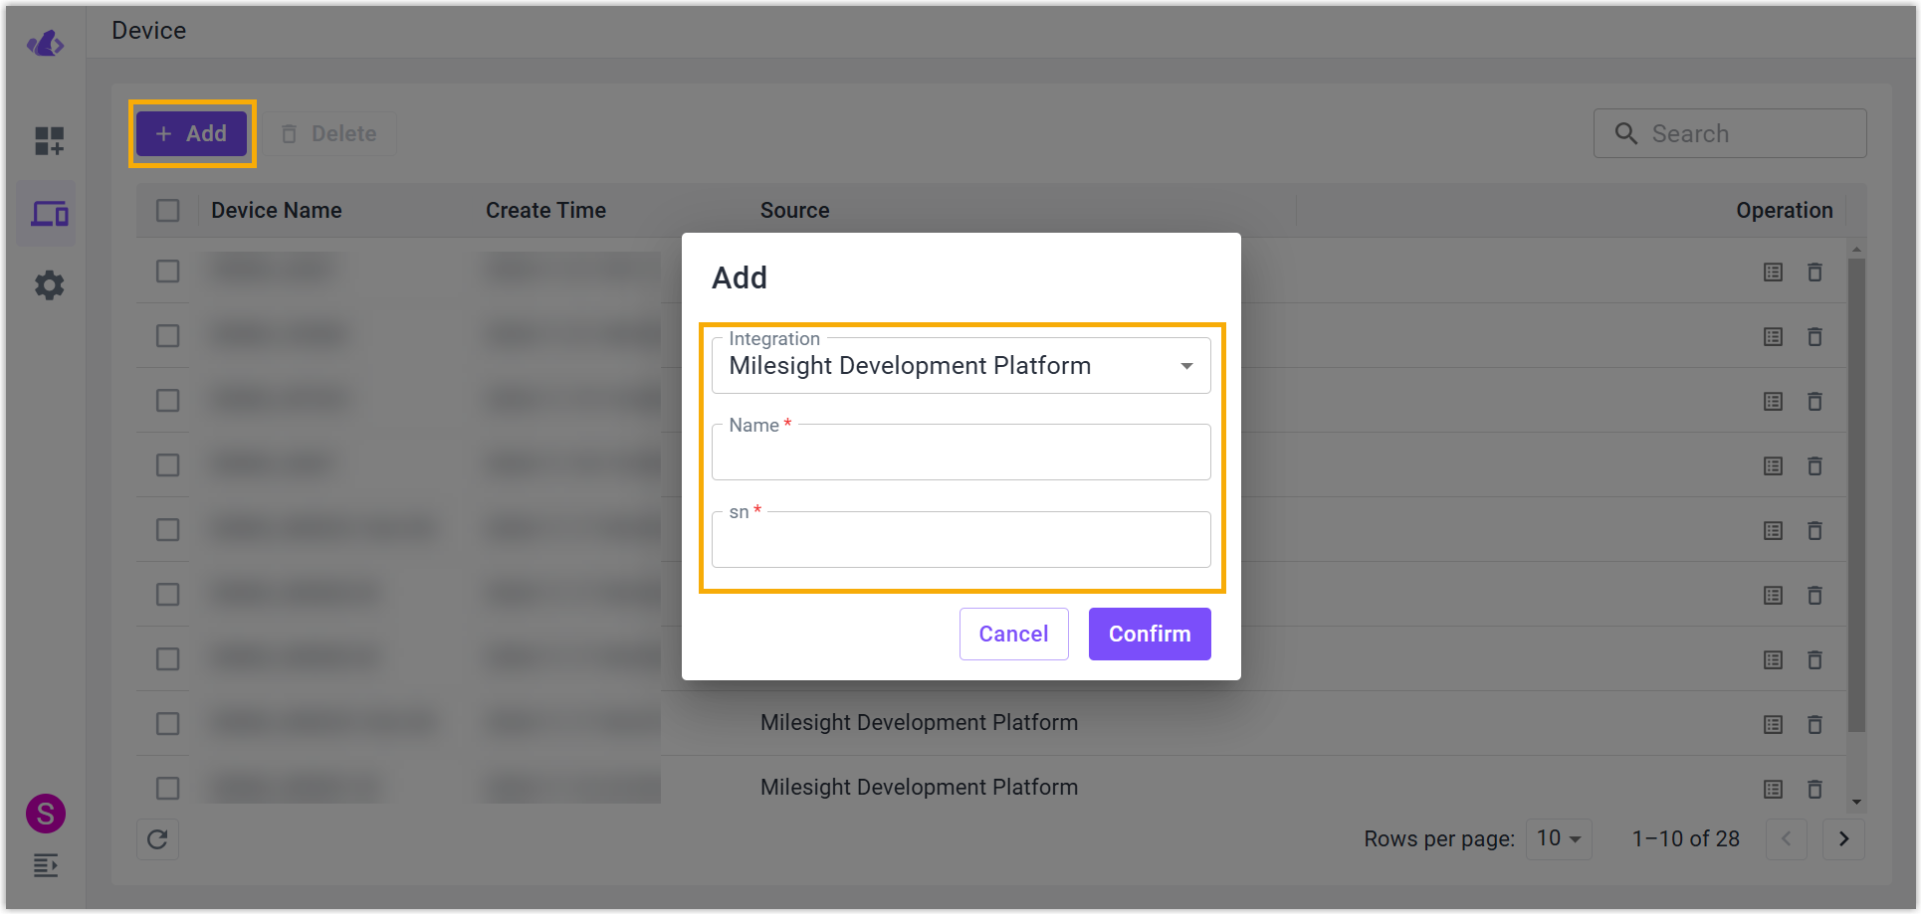Screen dimensions: 1922x915
Task: Change rows per page dropdown
Action: pyautogui.click(x=1559, y=838)
